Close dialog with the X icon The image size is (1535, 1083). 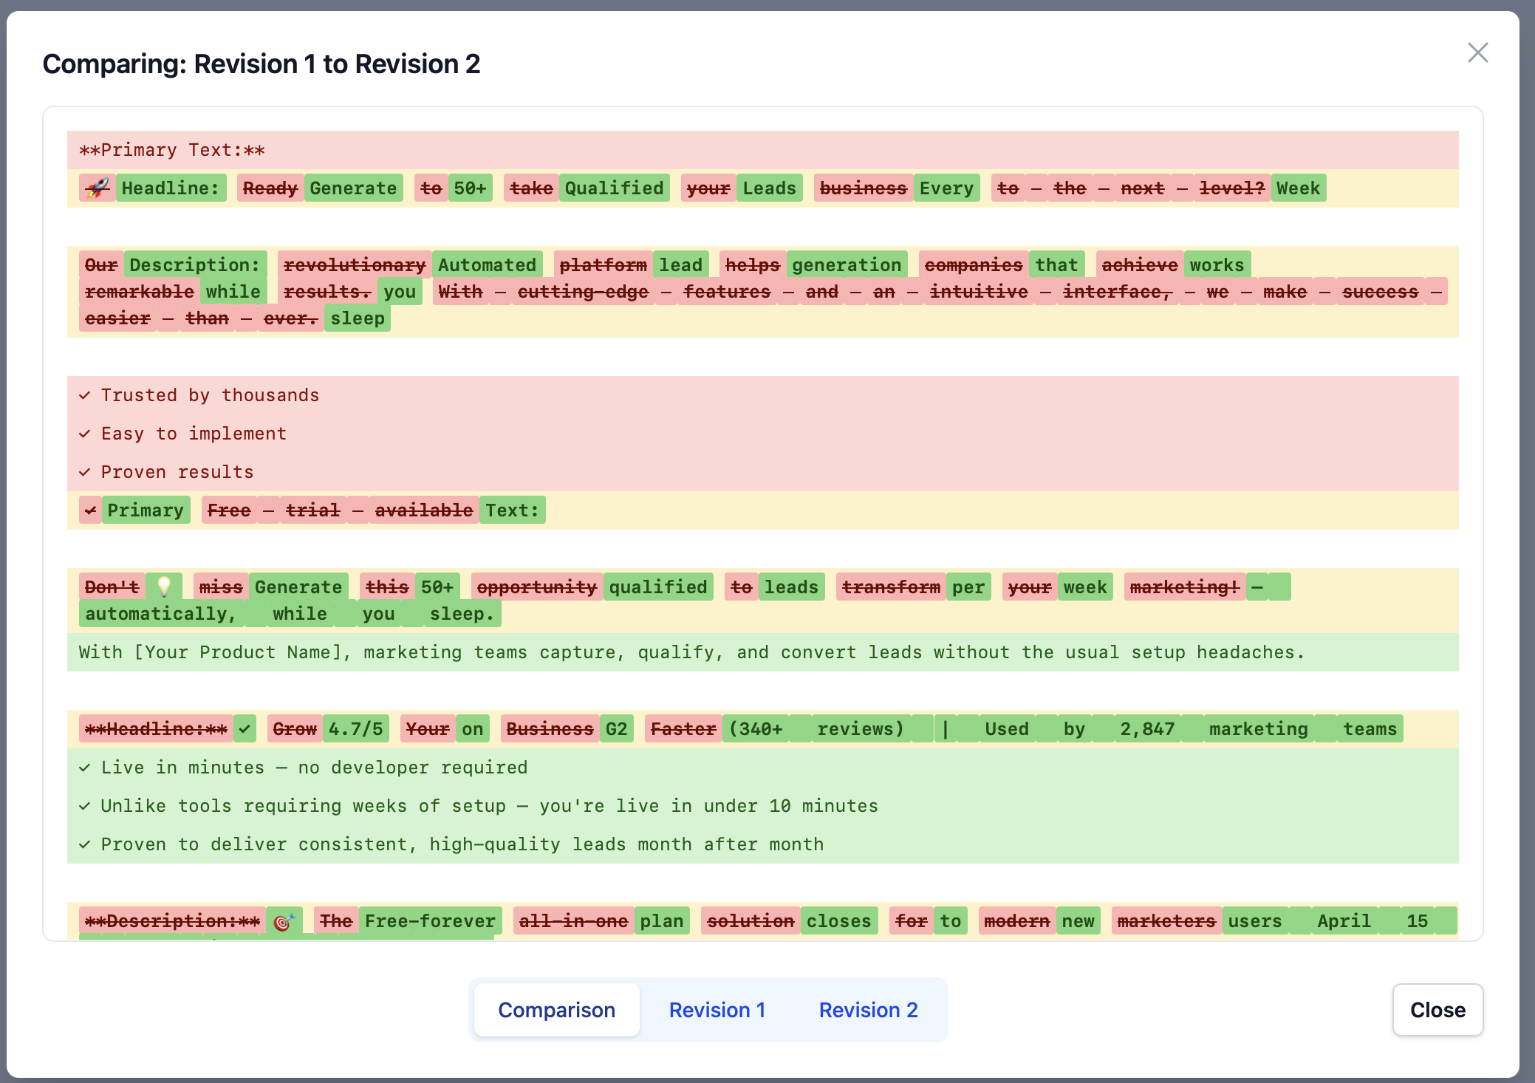(x=1477, y=52)
